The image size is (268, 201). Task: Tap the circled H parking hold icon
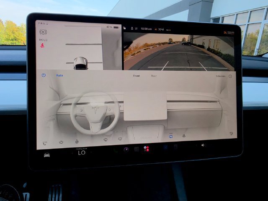(43, 32)
